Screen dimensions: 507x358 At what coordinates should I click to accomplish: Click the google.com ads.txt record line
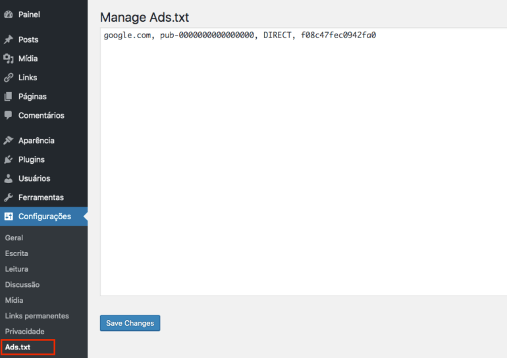point(240,36)
